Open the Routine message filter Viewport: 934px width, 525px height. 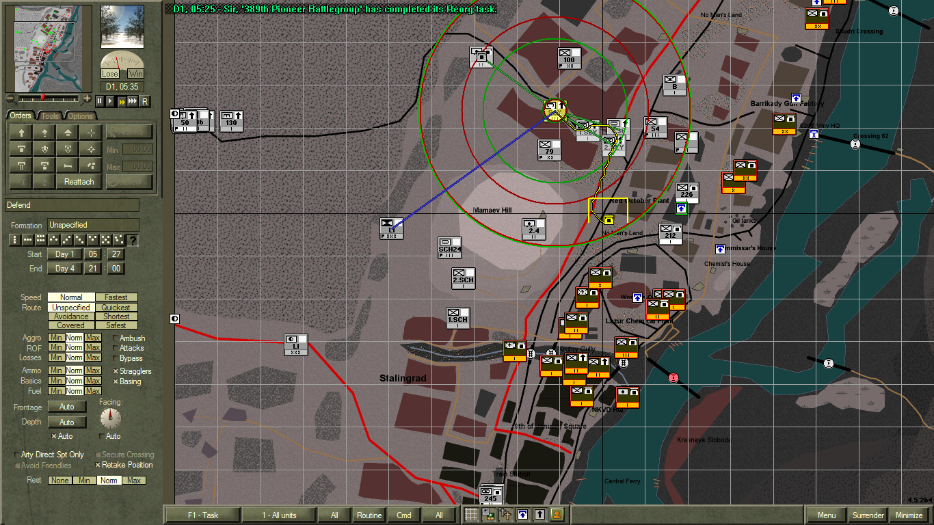(369, 515)
